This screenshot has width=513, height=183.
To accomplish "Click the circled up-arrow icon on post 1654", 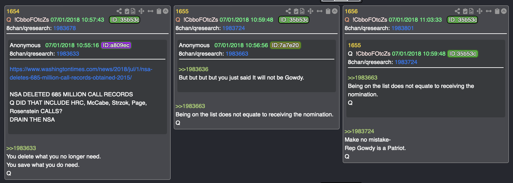I will [x=166, y=11].
